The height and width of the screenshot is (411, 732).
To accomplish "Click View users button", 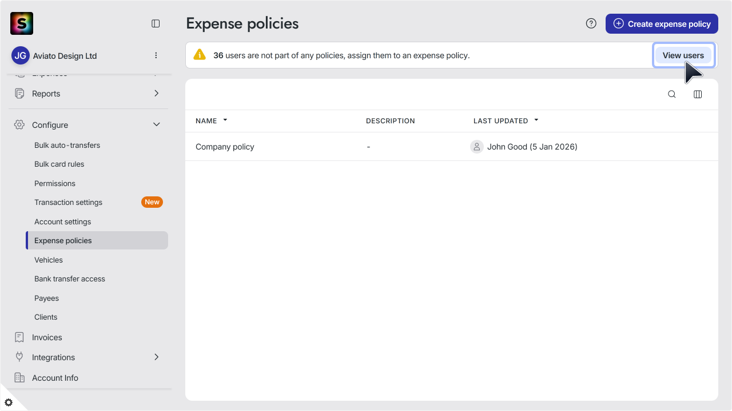I will (x=683, y=55).
